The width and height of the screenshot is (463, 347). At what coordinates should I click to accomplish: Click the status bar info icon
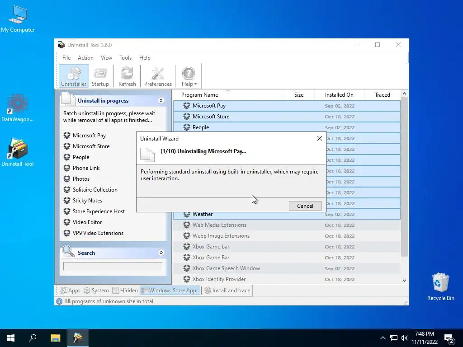(x=59, y=301)
